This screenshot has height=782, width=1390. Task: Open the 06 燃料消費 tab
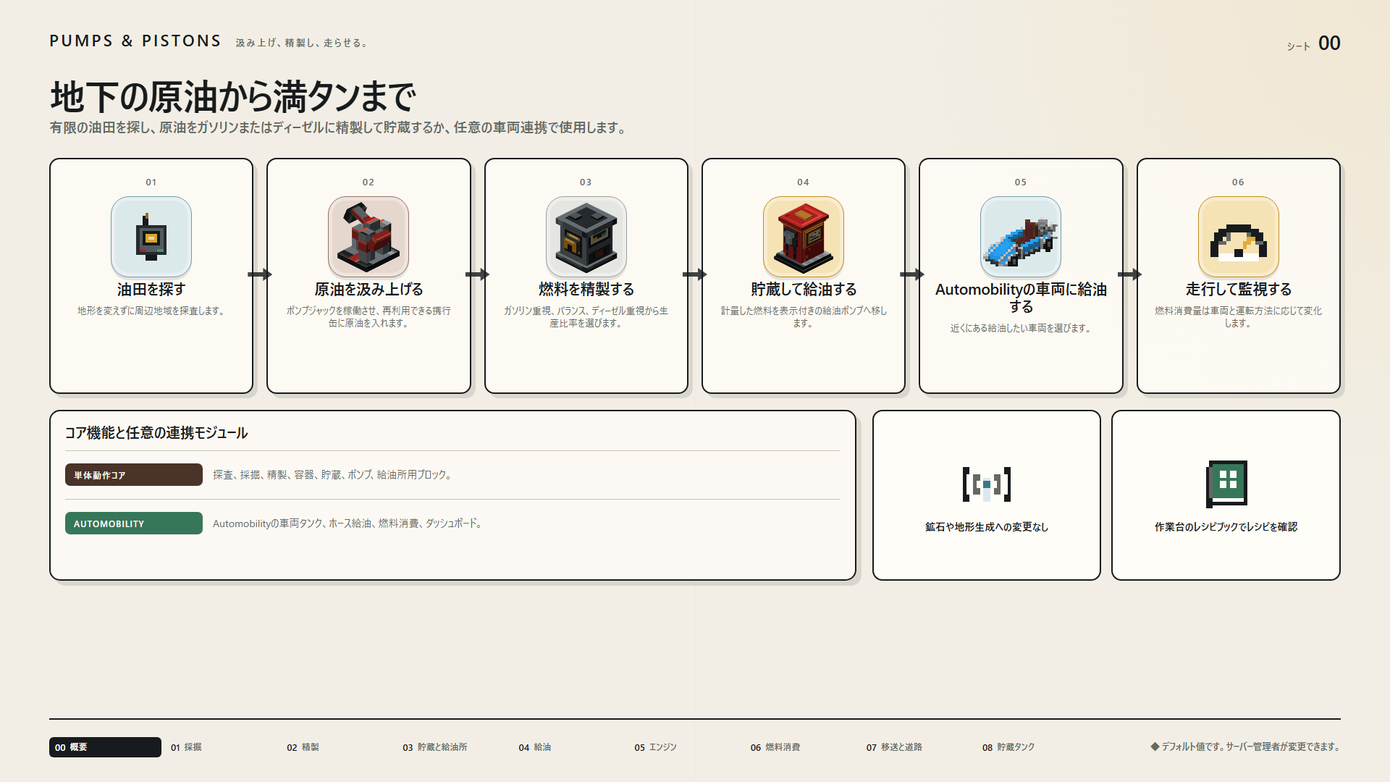[775, 747]
